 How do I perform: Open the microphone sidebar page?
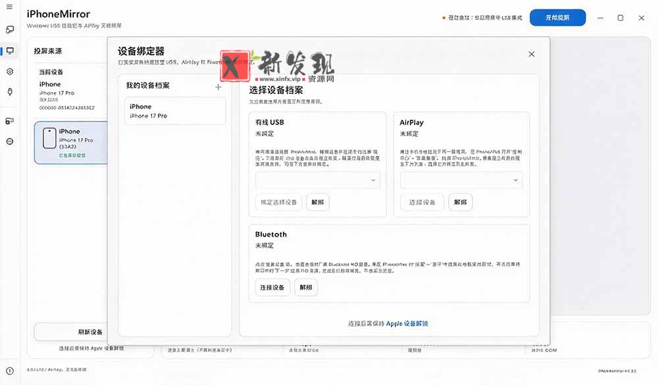click(10, 92)
